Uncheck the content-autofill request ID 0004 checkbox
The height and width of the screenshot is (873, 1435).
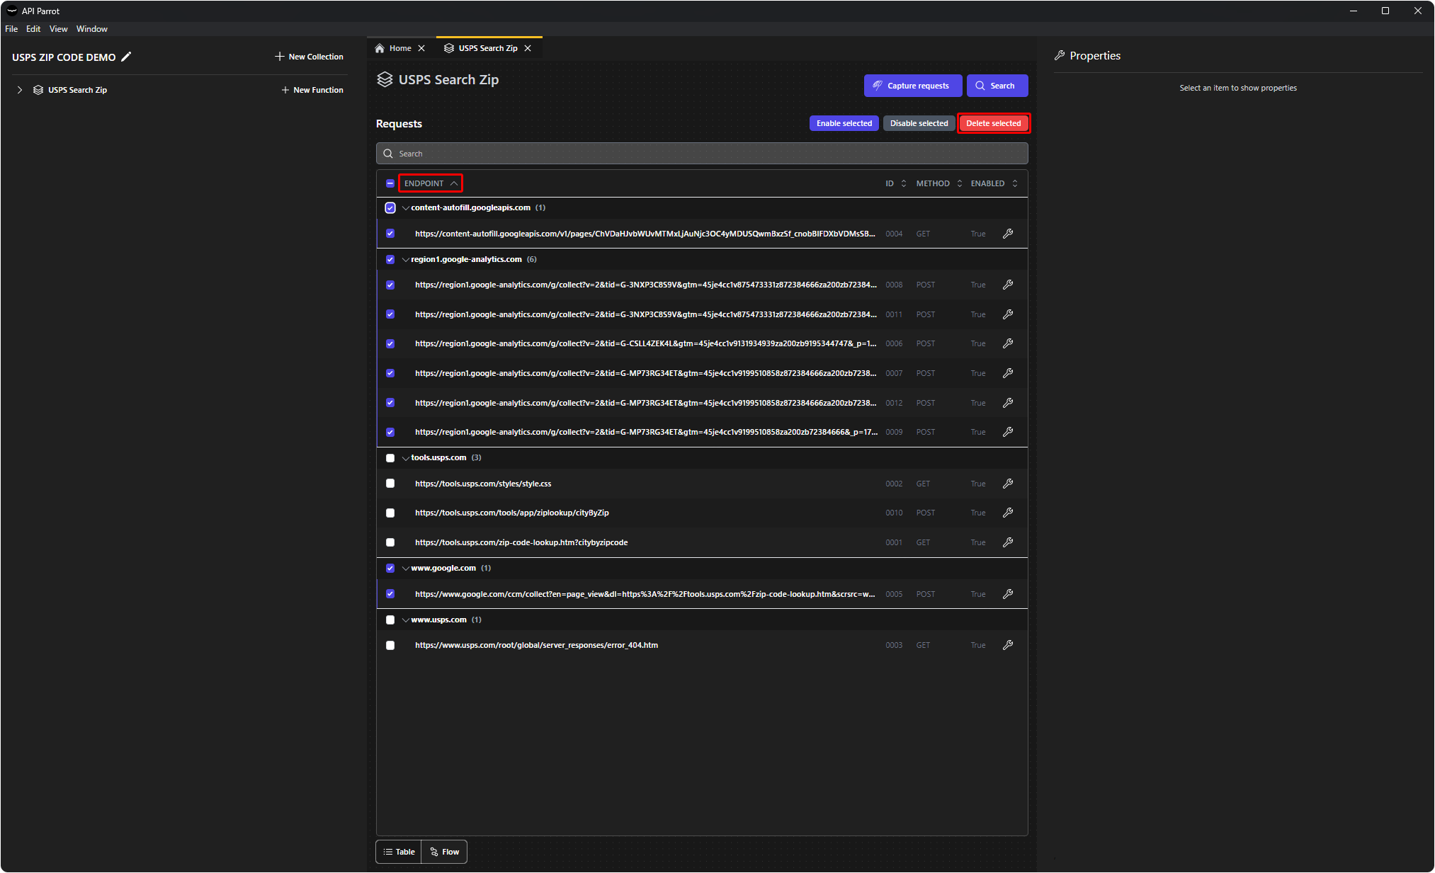click(x=390, y=234)
